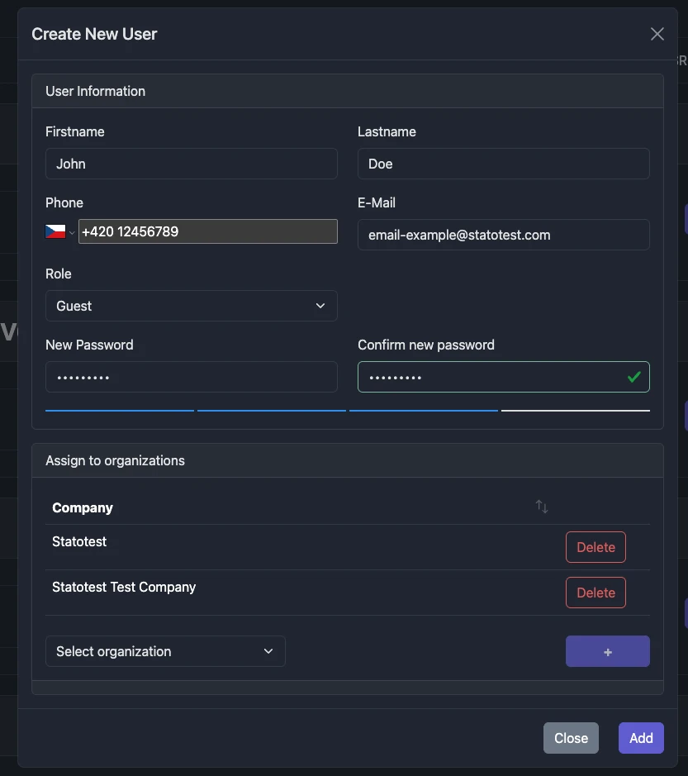Screen dimensions: 688x776
Task: Open the Select organization dropdown
Action: (165, 651)
